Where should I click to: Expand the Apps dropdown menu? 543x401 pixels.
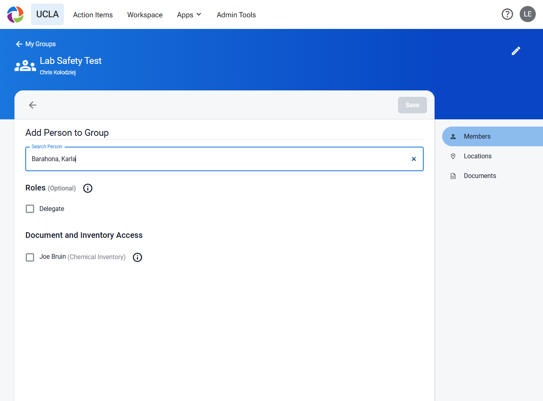189,15
